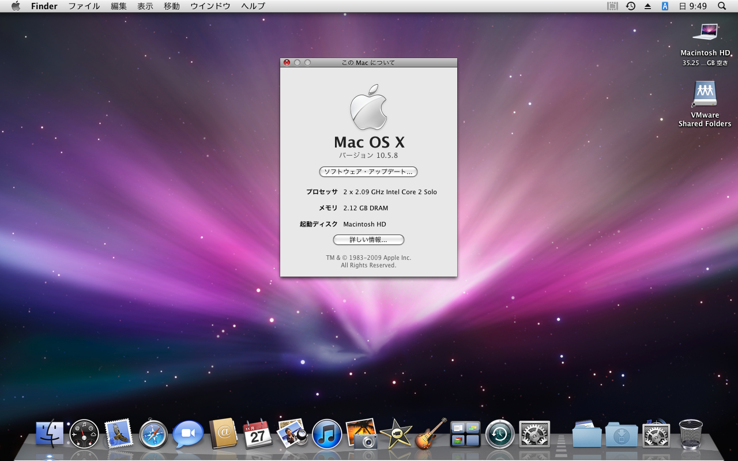Click the Software Update gear icon beside Trash

pyautogui.click(x=656, y=434)
